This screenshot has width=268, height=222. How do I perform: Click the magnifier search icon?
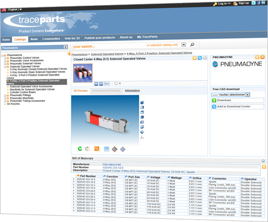point(192,45)
